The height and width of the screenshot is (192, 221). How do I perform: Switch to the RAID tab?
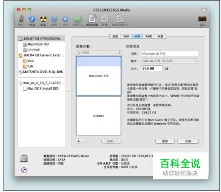pos(149,36)
